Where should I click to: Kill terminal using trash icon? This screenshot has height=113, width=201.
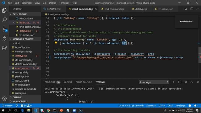click(x=186, y=82)
